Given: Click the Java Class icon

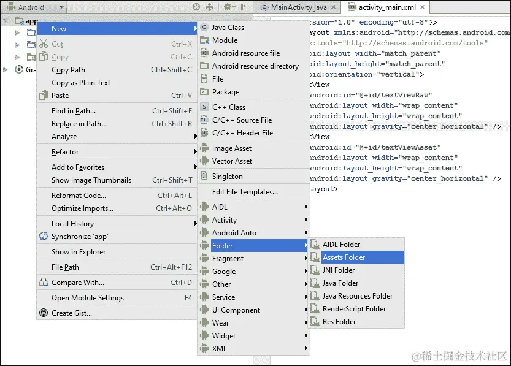Looking at the screenshot, I should [204, 27].
